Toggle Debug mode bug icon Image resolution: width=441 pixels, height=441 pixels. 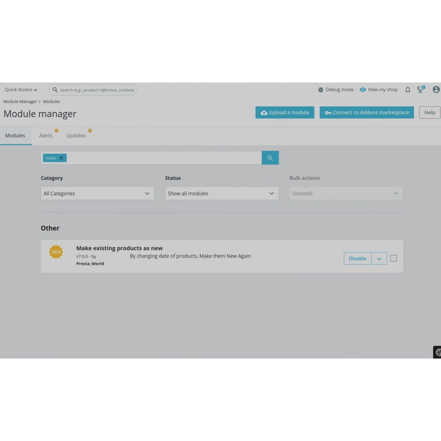(321, 90)
